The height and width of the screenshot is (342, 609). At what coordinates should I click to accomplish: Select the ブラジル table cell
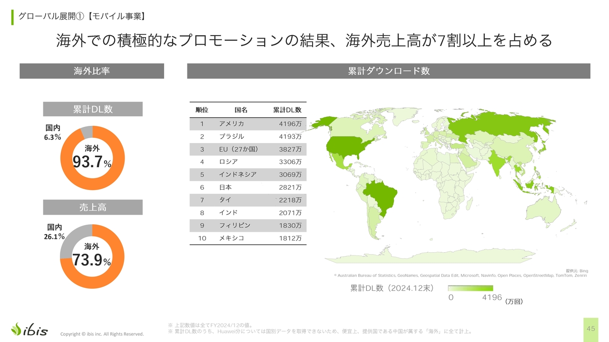(x=231, y=137)
